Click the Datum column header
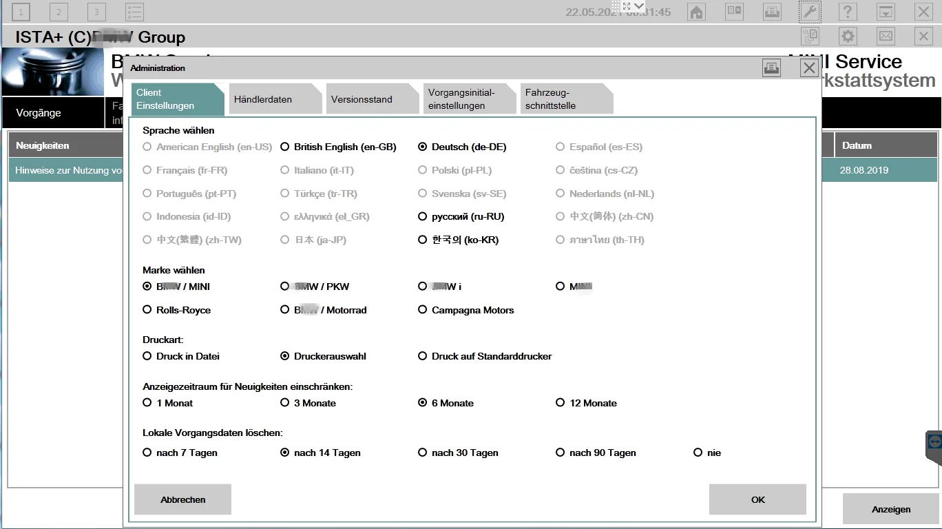942x529 pixels. click(886, 145)
